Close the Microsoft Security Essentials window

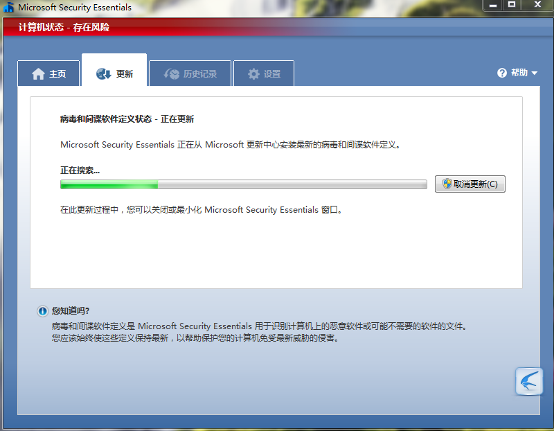(537, 5)
